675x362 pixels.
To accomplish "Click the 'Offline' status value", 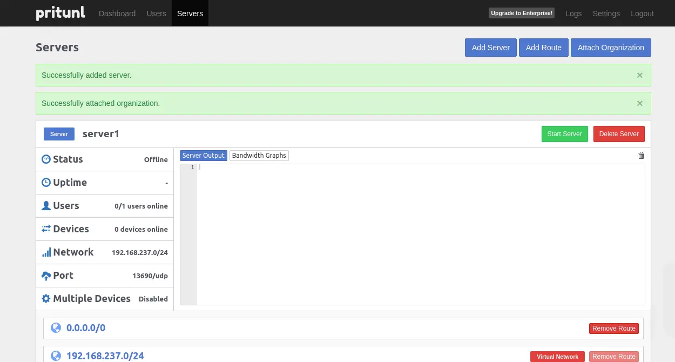I will click(x=156, y=160).
